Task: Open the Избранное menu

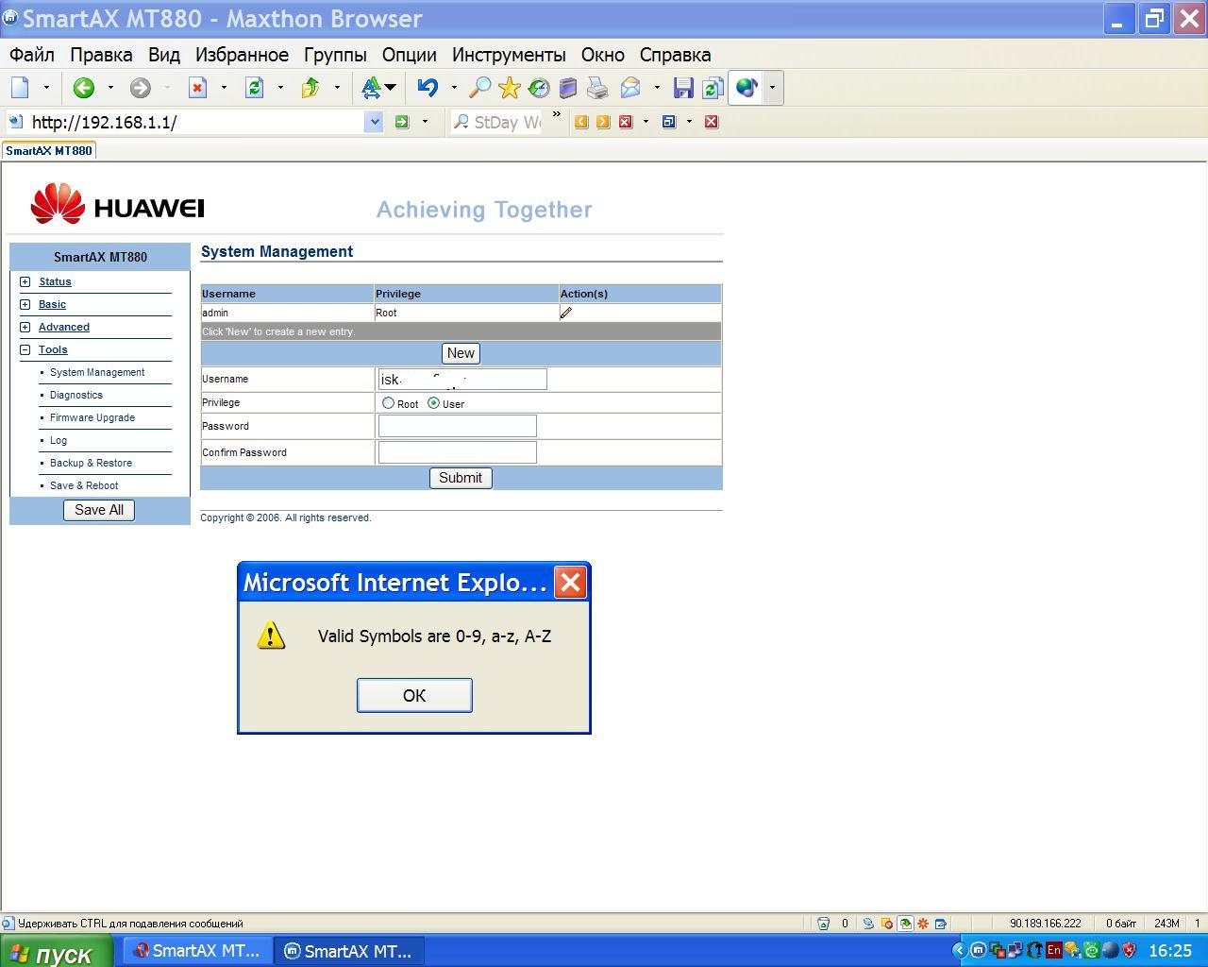Action: [x=242, y=55]
